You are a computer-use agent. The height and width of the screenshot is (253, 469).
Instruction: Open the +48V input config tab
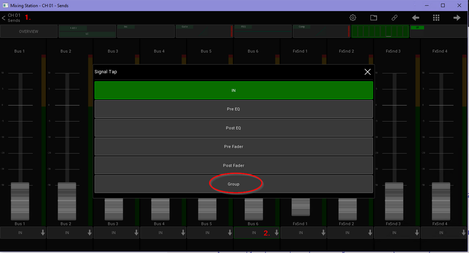tap(87, 31)
